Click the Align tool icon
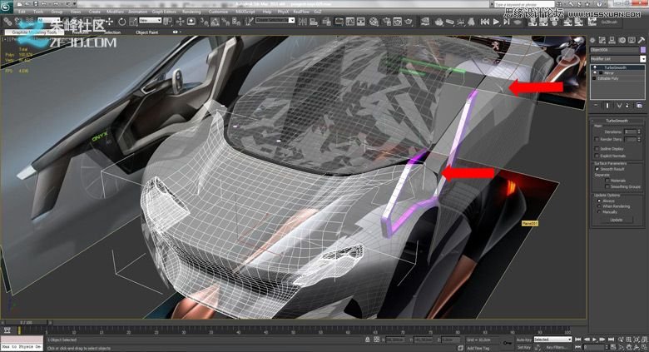Viewport: 649px width, 352px height. coord(315,21)
